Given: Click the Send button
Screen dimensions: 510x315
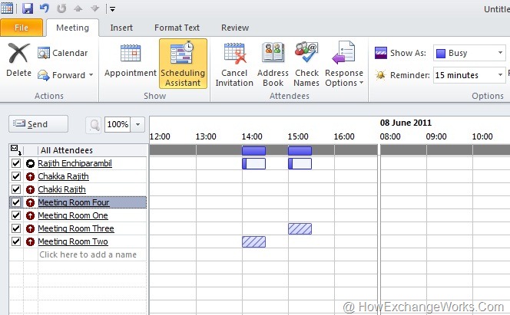Looking at the screenshot, I should [x=38, y=124].
